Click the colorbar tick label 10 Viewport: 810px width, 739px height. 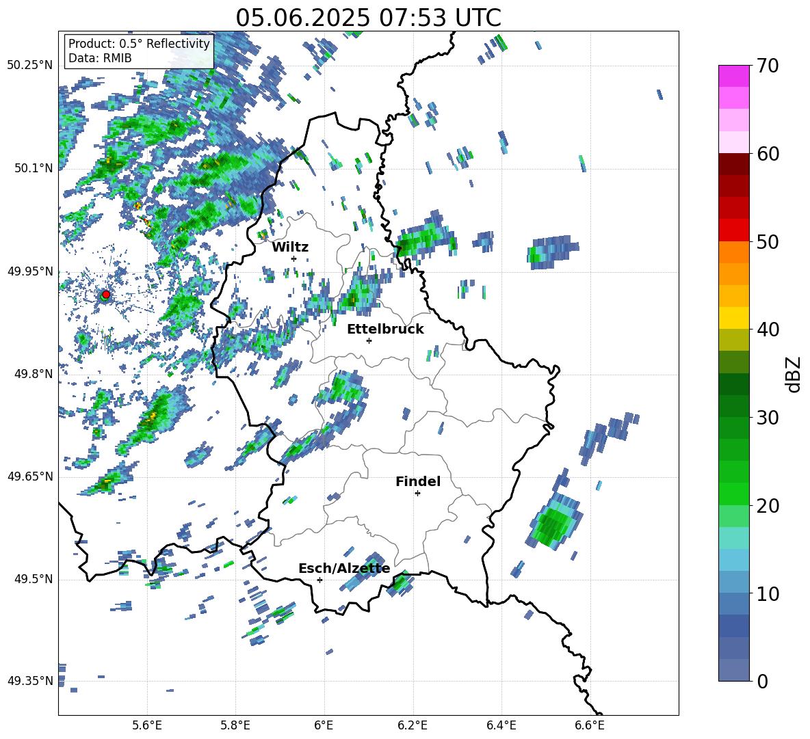click(x=768, y=593)
